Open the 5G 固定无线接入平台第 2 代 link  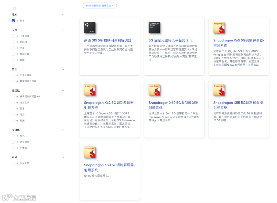[x=171, y=40]
